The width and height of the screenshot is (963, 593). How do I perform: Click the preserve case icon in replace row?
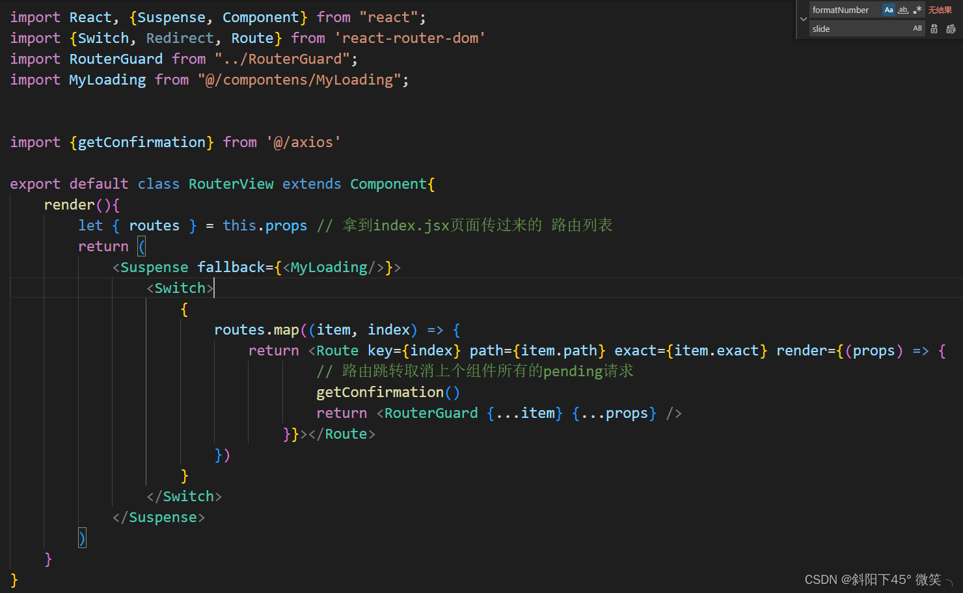[917, 29]
